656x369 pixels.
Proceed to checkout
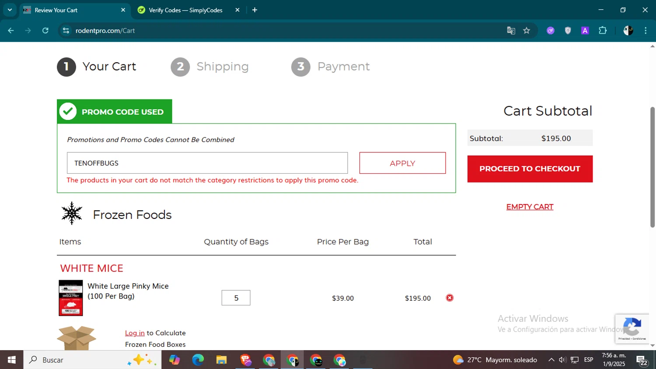pos(530,169)
